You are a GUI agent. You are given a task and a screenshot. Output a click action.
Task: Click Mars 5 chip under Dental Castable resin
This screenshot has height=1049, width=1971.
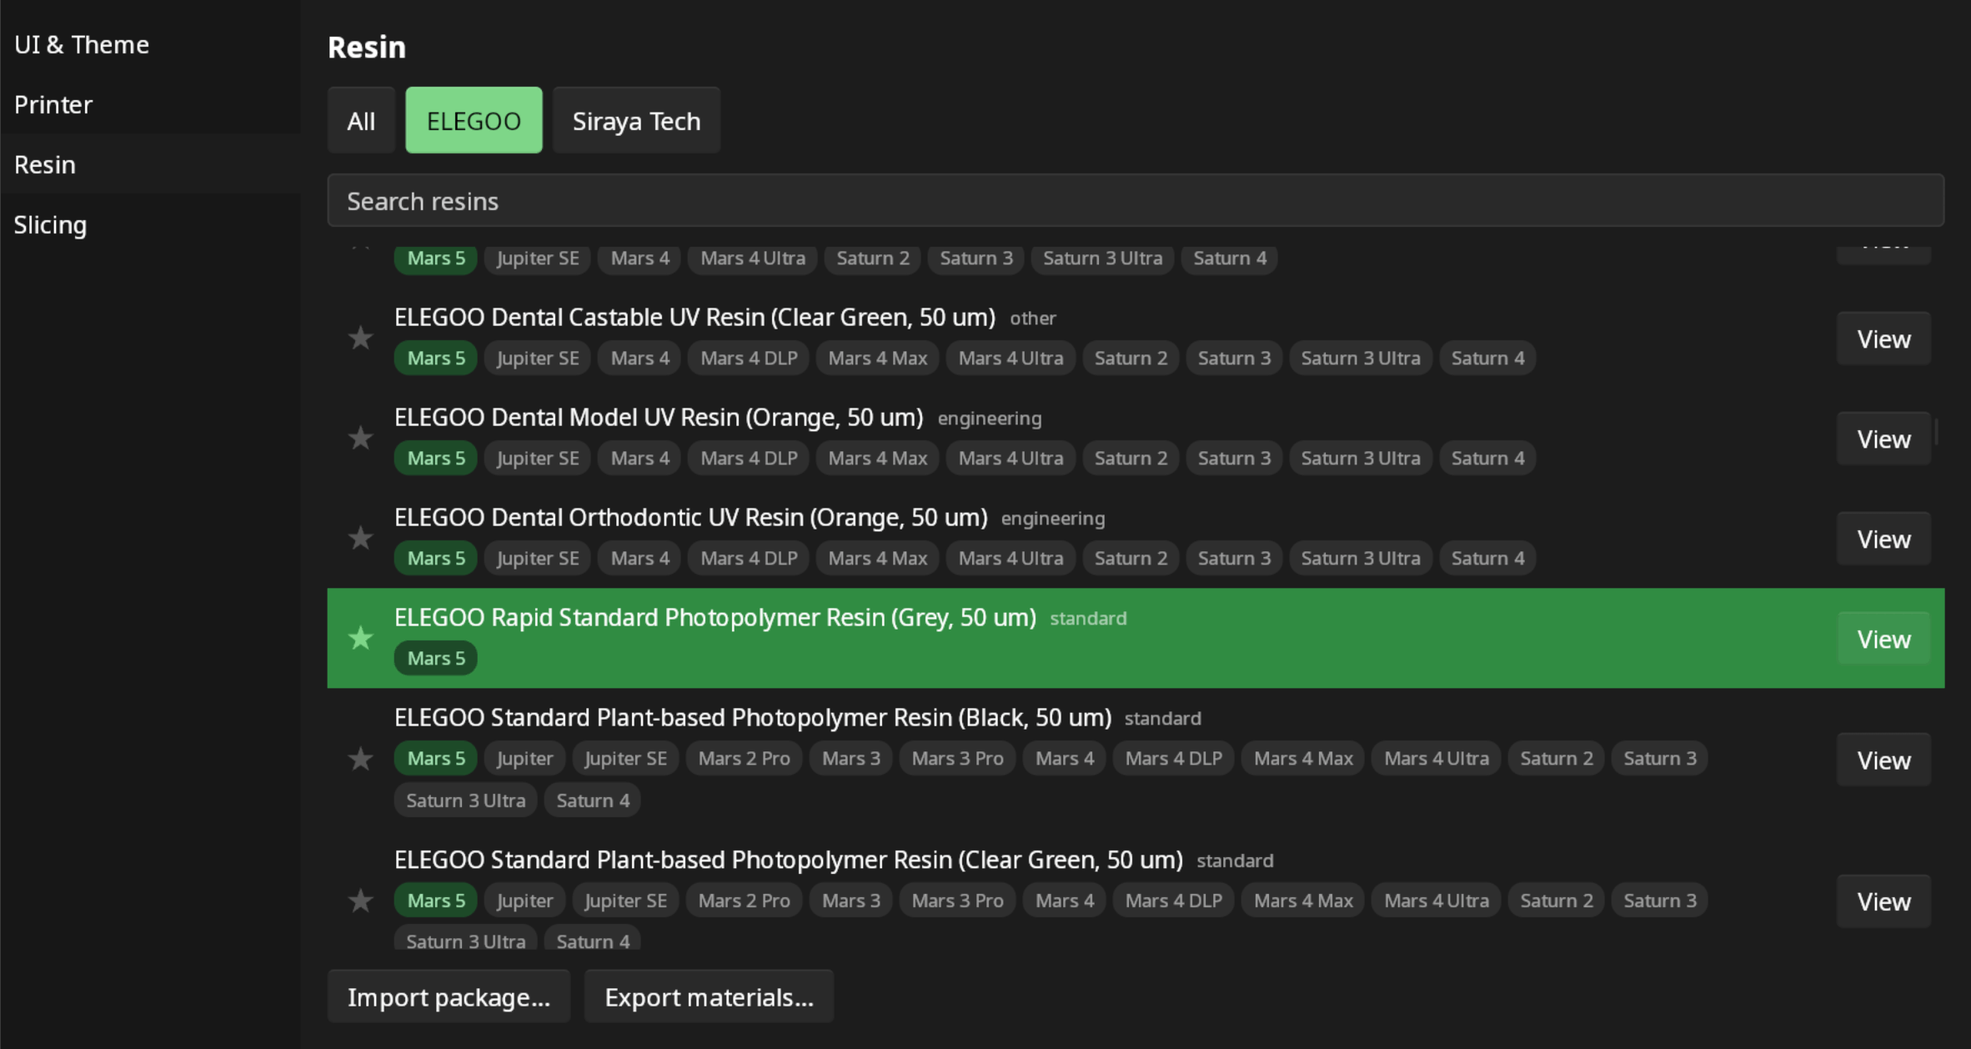[x=436, y=359]
